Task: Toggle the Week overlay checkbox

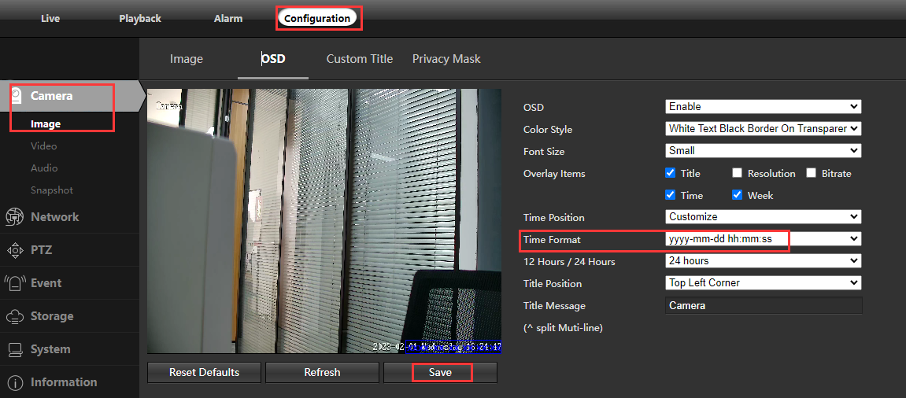Action: (x=738, y=195)
